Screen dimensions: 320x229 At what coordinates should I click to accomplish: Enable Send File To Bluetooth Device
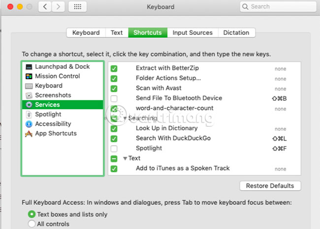(114, 98)
